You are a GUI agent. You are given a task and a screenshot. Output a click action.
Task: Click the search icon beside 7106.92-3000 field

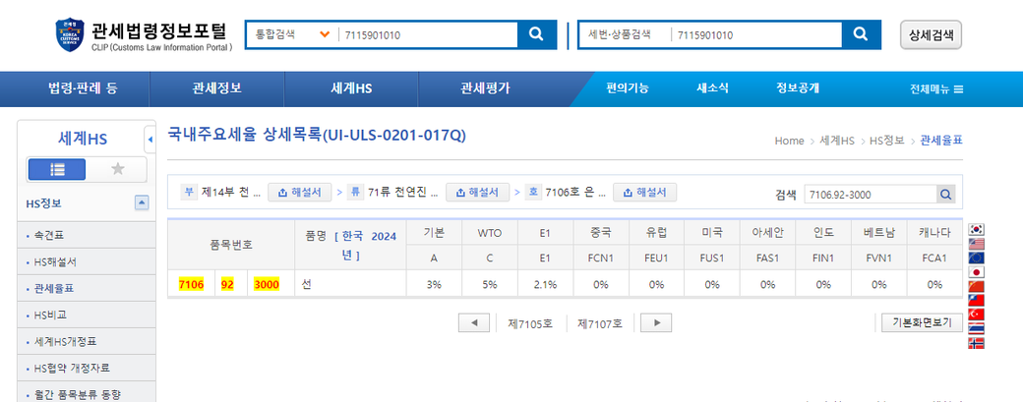click(945, 195)
